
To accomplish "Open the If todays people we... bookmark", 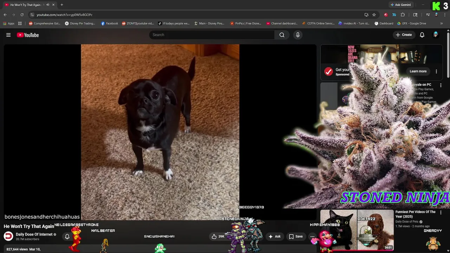I will pyautogui.click(x=174, y=24).
